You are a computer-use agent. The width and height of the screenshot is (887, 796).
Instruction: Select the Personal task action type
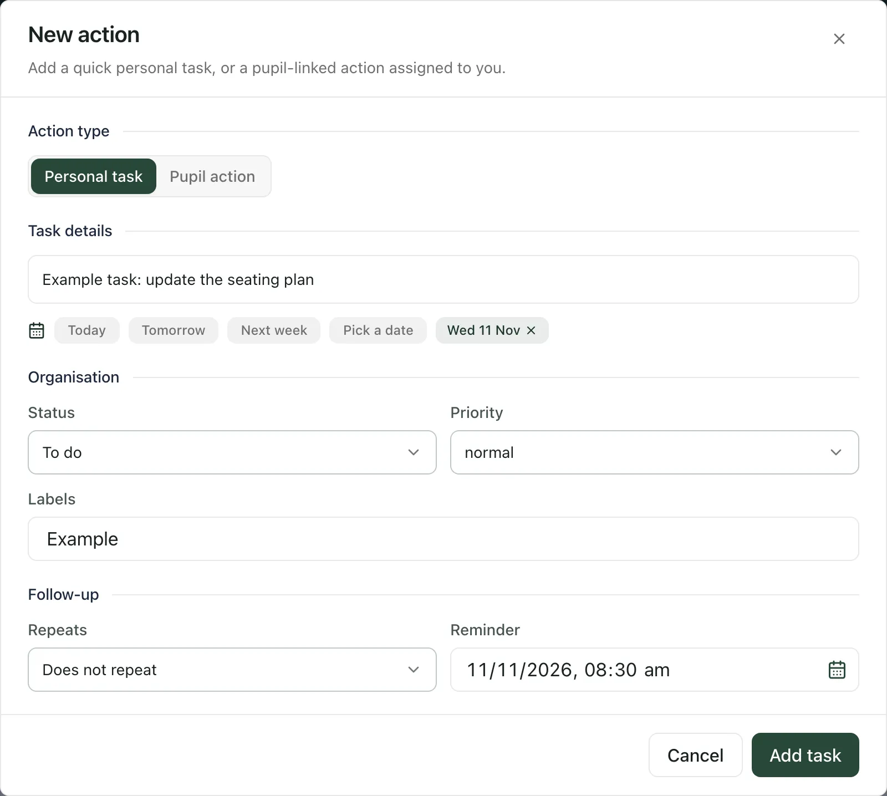point(94,176)
